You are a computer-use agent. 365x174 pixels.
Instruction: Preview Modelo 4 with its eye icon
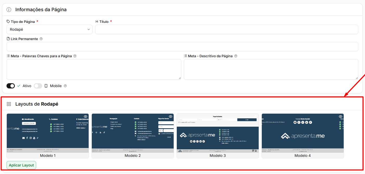click(341, 117)
